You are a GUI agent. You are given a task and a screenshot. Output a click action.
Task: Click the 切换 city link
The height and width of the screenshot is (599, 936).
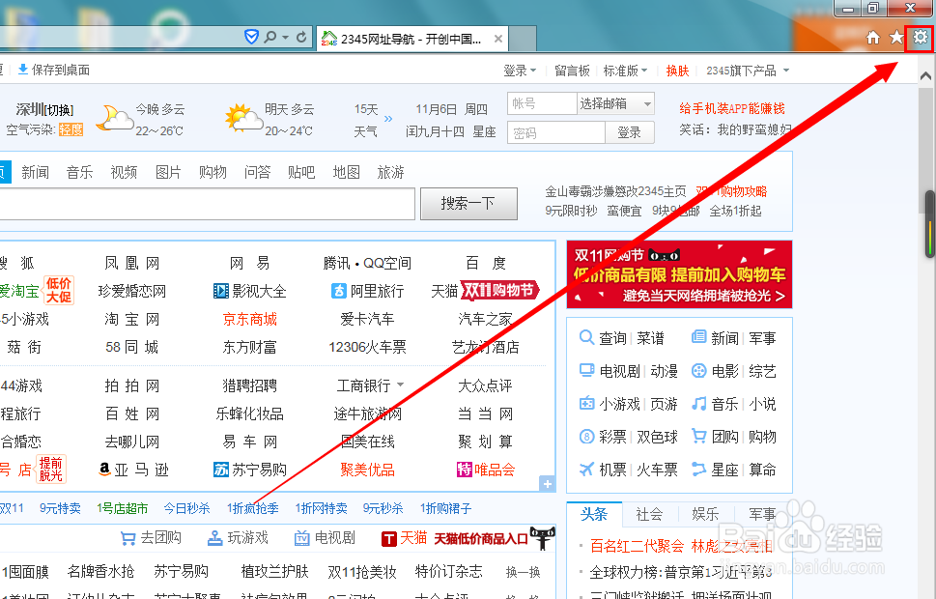click(60, 110)
